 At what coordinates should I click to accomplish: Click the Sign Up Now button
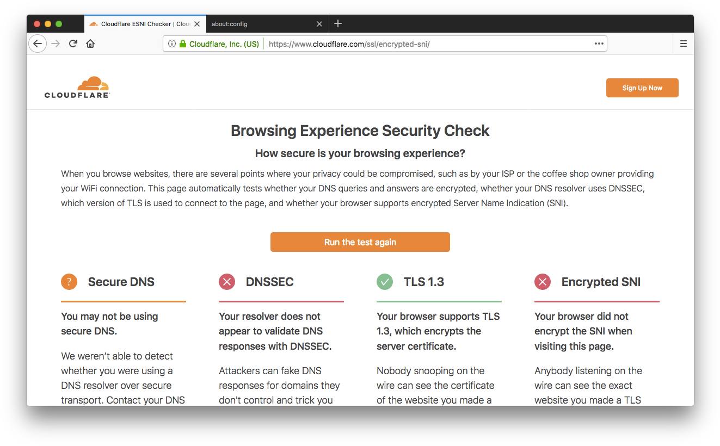click(x=642, y=88)
